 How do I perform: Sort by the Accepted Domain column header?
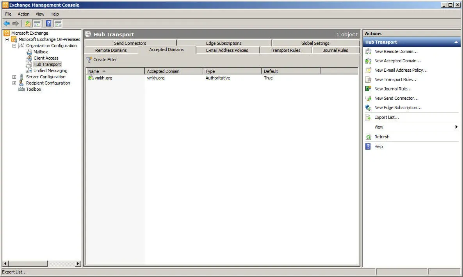(x=174, y=71)
